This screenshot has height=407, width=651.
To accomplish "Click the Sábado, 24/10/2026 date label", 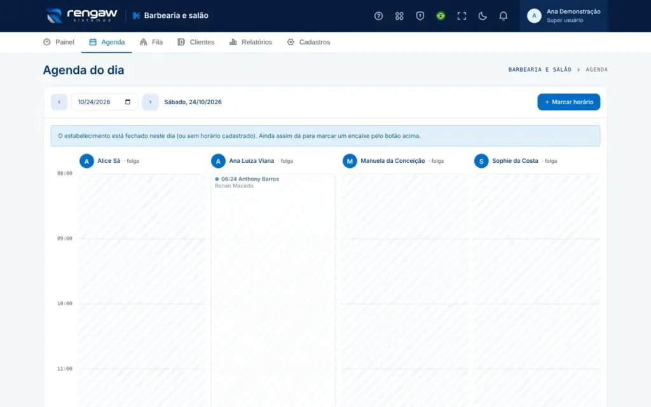I will tap(193, 102).
